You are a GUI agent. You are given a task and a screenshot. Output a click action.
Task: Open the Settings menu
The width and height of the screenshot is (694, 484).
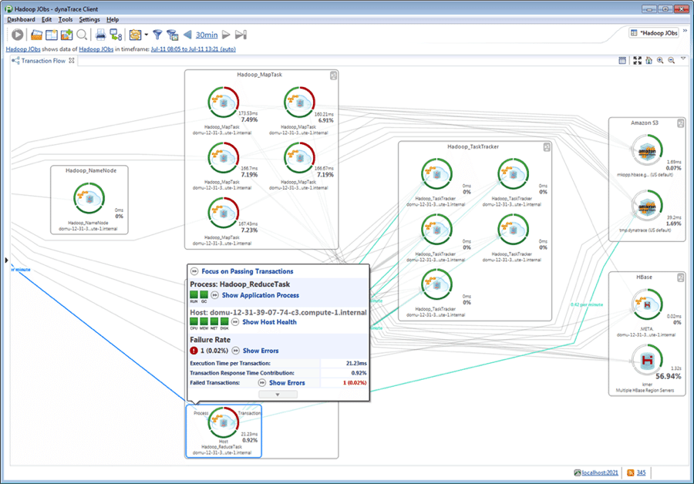coord(89,19)
